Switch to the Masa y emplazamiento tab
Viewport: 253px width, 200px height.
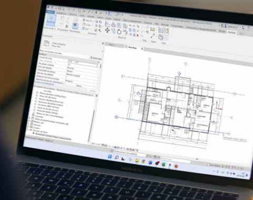point(132,21)
